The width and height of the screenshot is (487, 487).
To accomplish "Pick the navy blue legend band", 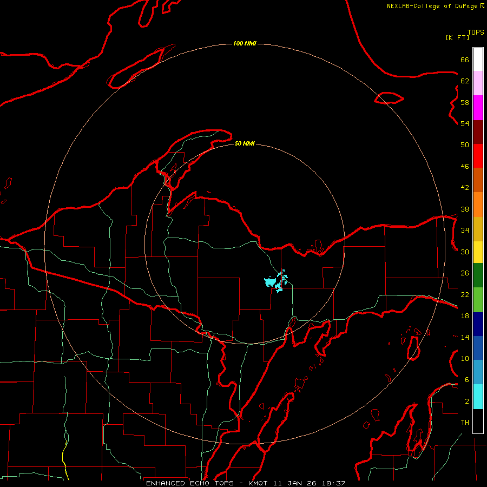I will [x=478, y=324].
